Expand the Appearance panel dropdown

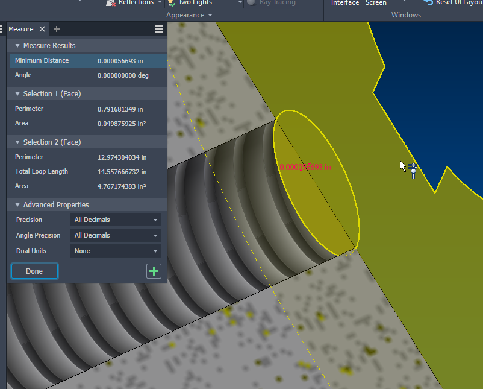click(x=189, y=14)
